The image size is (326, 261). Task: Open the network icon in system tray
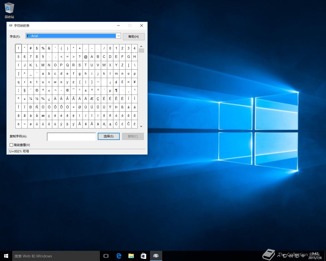(284, 256)
